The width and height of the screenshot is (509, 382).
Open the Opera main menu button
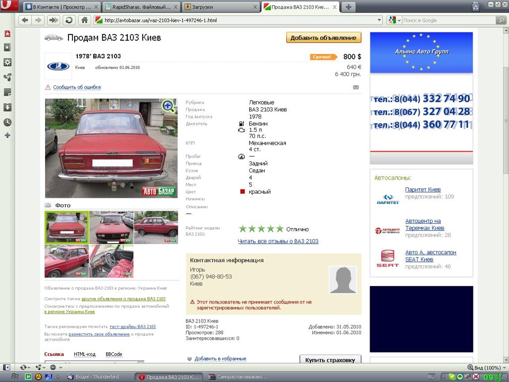click(9, 6)
